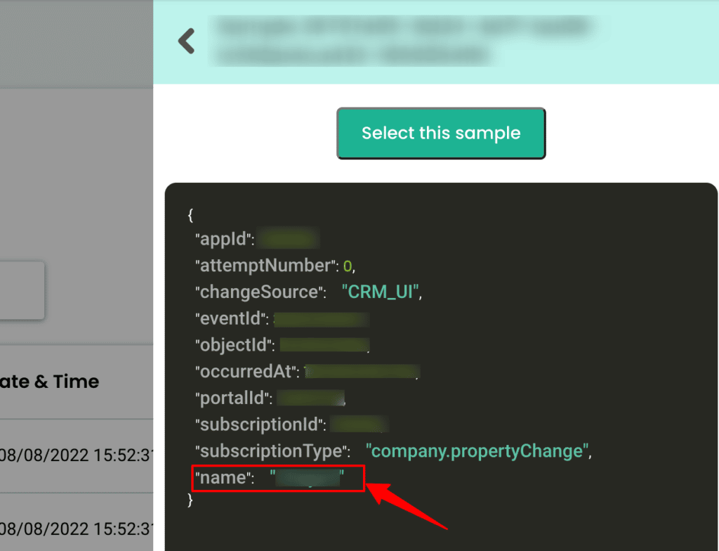Click the "objectId" key label
Screen dimensions: 719x551
[x=235, y=345]
